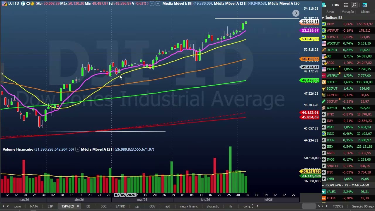Click the 46.153,91 red price tag
Viewport: 375px width, 211px height.
310,113
